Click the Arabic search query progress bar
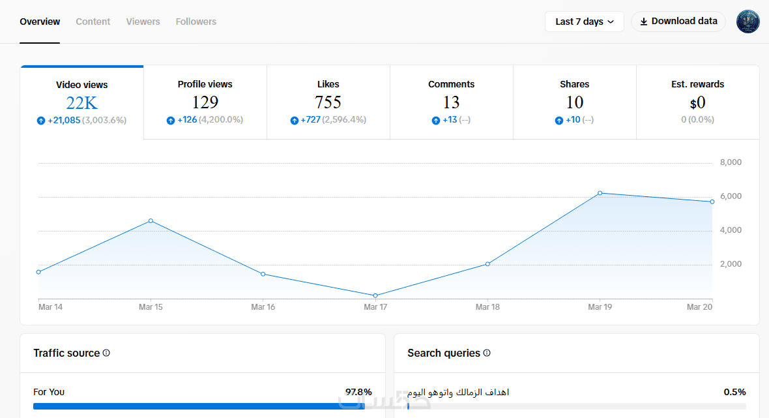Image resolution: width=769 pixels, height=418 pixels. tap(577, 406)
